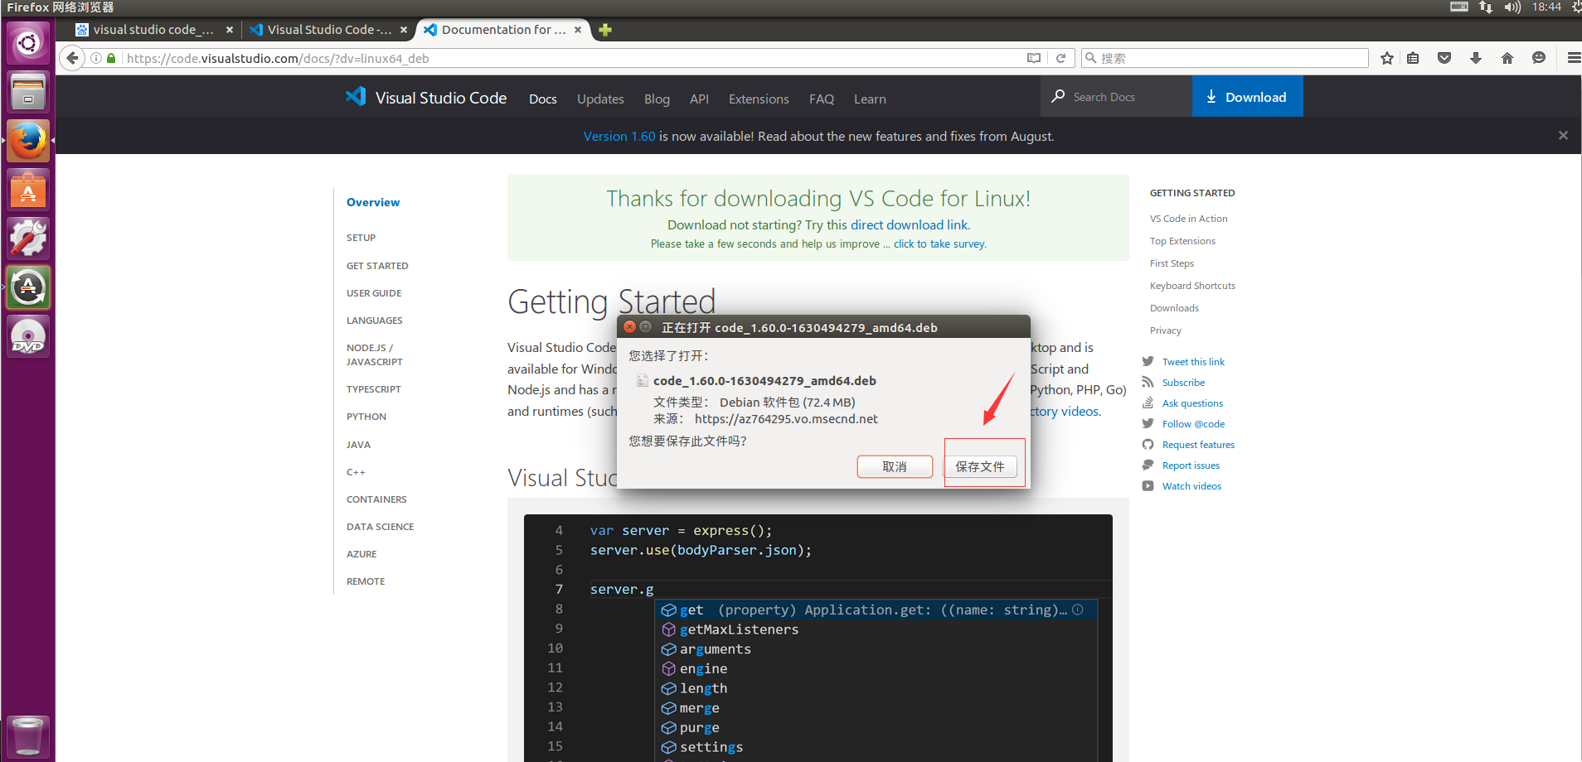Select Overview in docs sidebar
Image resolution: width=1582 pixels, height=762 pixels.
[373, 202]
